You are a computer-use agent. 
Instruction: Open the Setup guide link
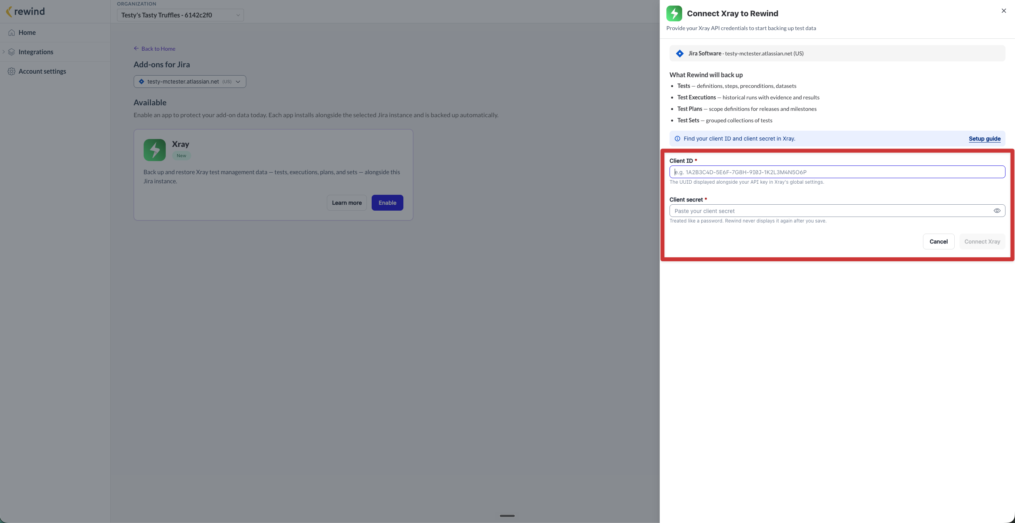(984, 139)
